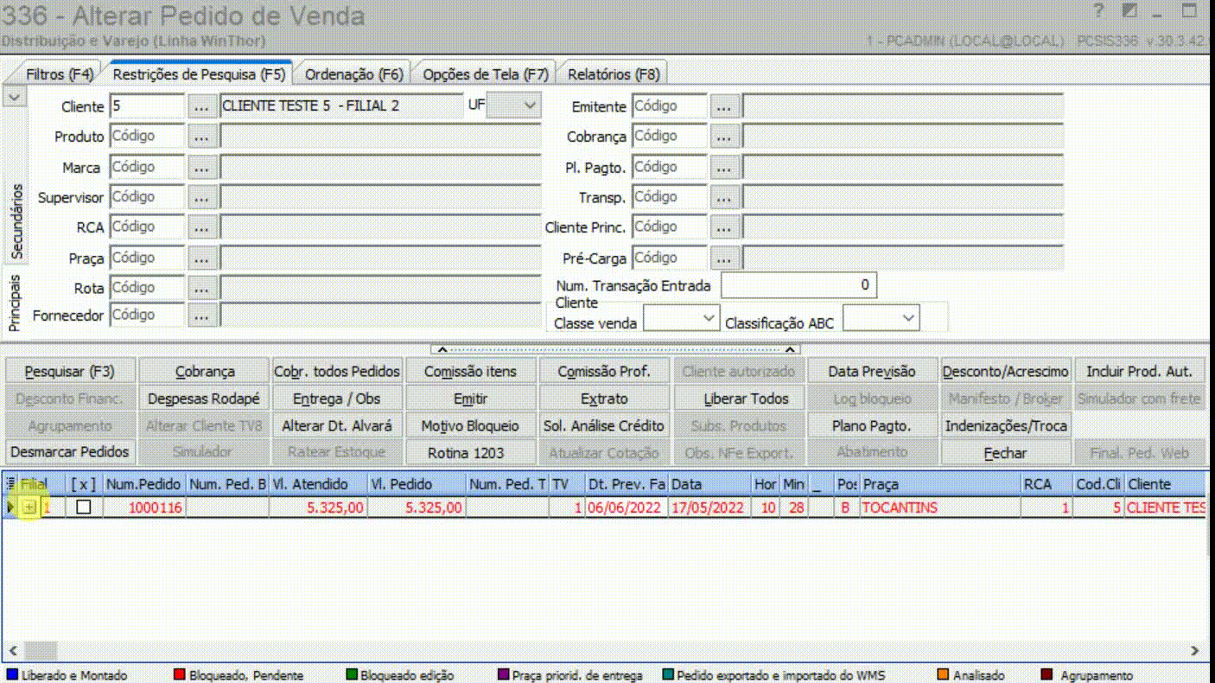Open the Classe venda dropdown

pos(708,318)
